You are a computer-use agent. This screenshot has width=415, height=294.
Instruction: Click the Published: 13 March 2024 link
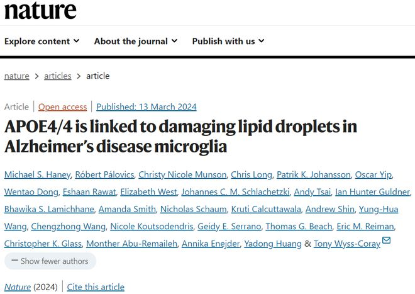147,106
